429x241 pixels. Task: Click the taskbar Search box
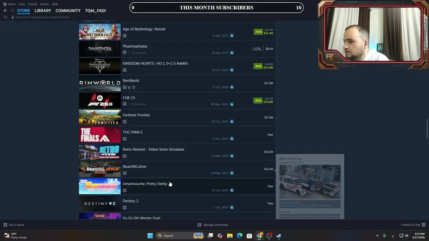pyautogui.click(x=181, y=236)
